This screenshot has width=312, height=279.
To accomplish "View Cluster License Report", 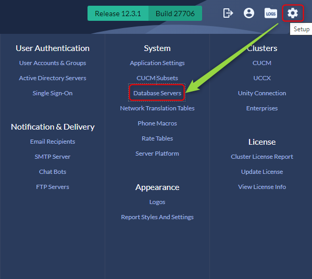I will 262,157.
